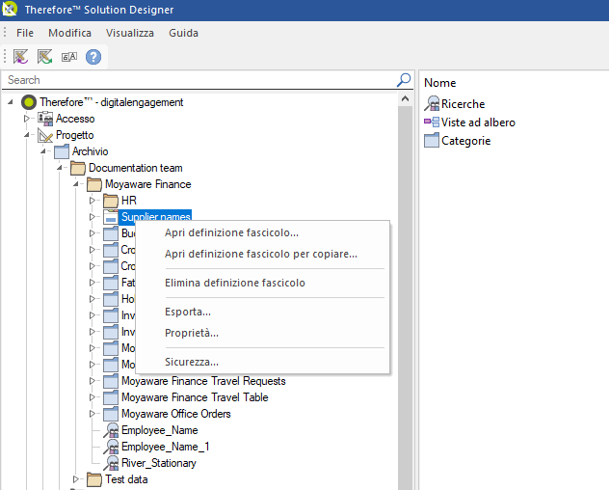
Task: Select the Test data tree item
Action: click(x=126, y=479)
